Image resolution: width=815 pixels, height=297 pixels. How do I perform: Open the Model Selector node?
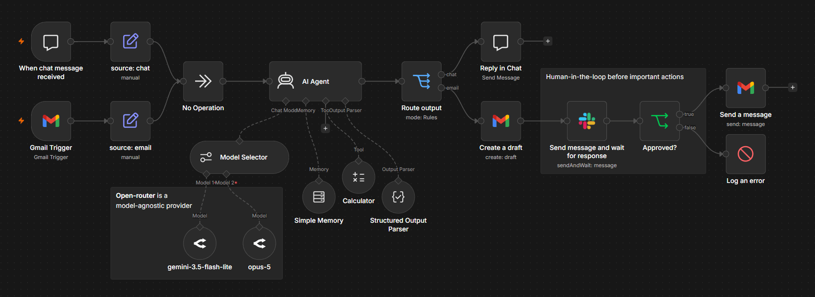click(239, 157)
